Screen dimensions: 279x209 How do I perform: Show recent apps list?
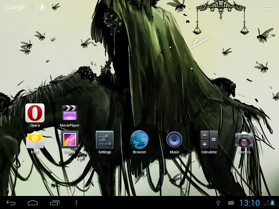pyautogui.click(x=54, y=202)
